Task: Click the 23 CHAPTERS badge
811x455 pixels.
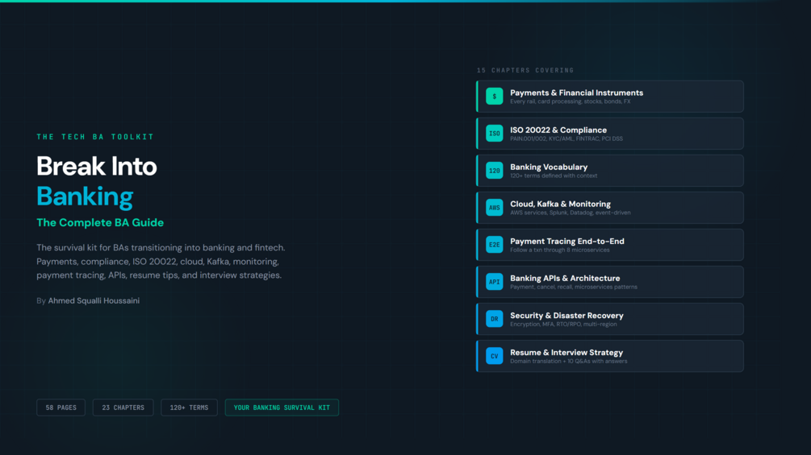Action: 123,407
